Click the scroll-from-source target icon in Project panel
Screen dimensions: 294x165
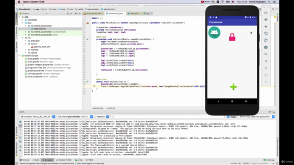(x=68, y=13)
